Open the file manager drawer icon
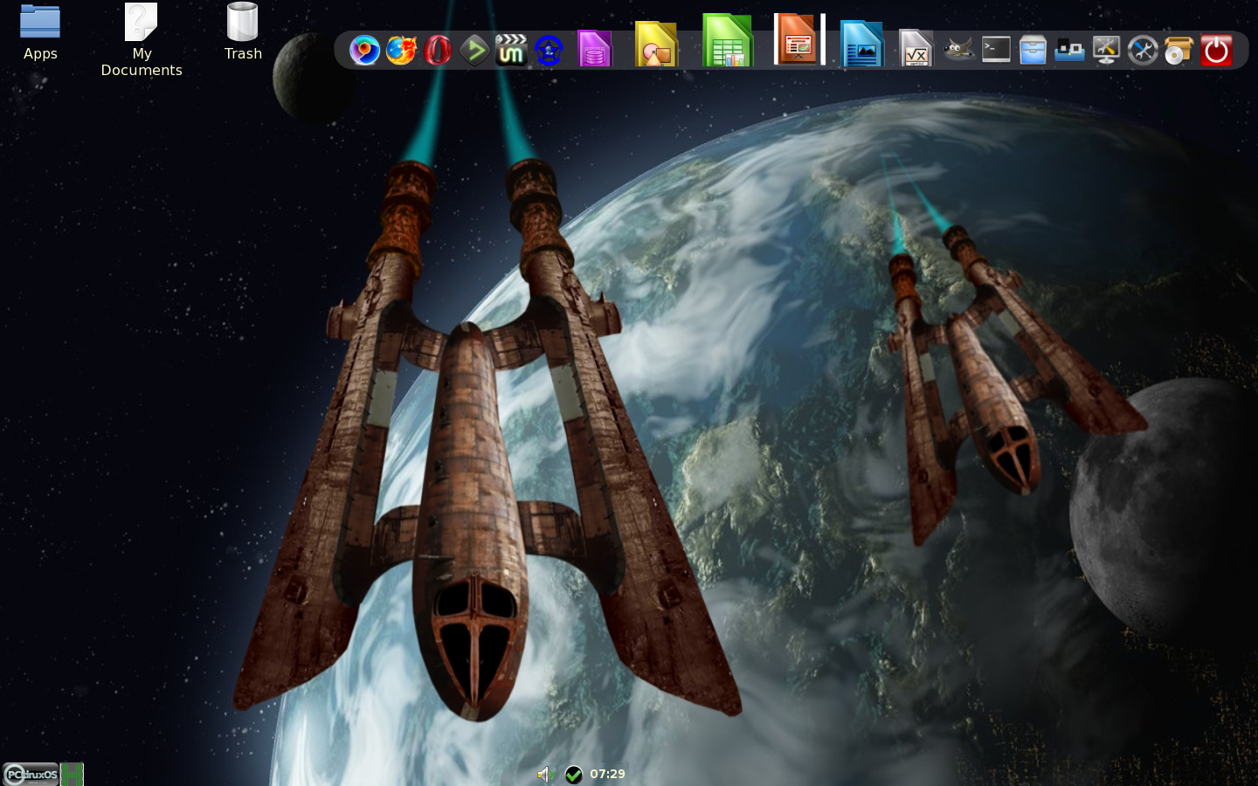Viewport: 1258px width, 786px height. (1033, 50)
